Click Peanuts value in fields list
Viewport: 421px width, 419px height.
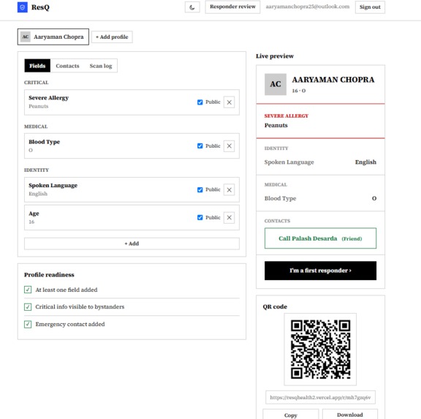[39, 106]
